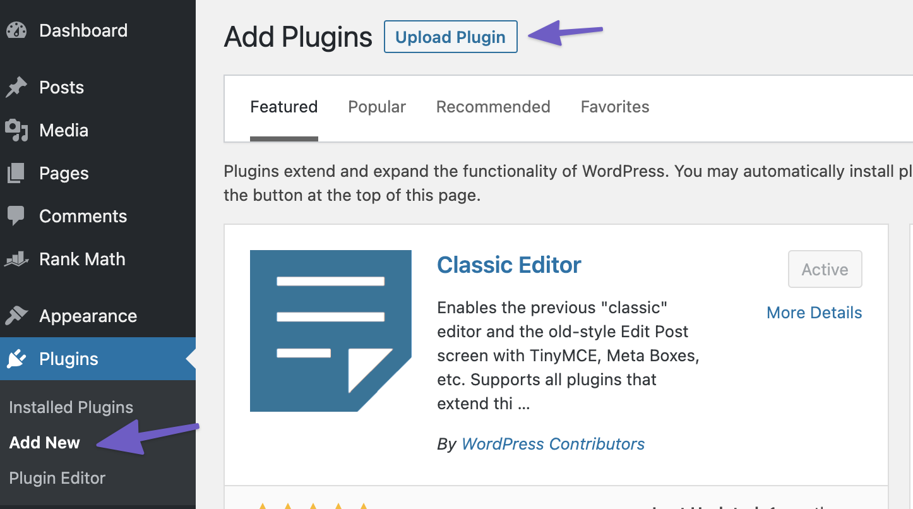
Task: Open the Favorites tab
Action: (615, 107)
